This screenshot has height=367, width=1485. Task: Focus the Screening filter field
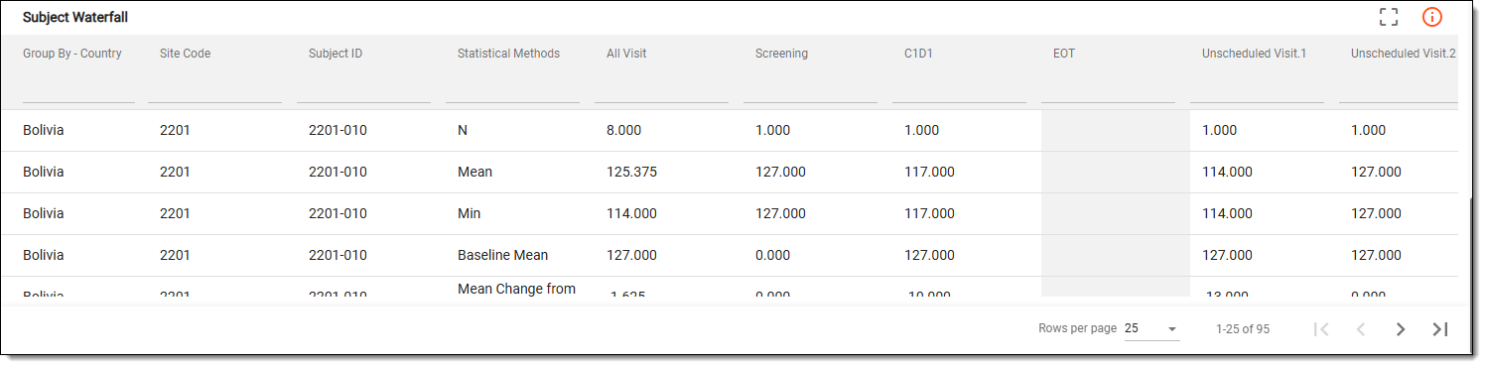pos(810,90)
